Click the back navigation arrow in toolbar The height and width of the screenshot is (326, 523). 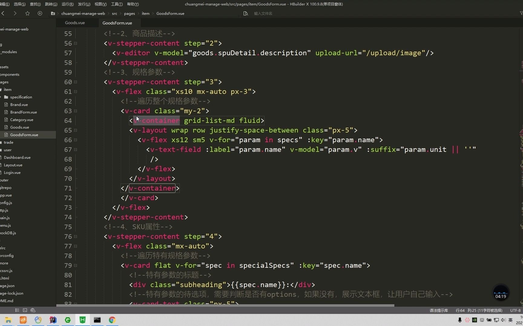tap(3, 13)
